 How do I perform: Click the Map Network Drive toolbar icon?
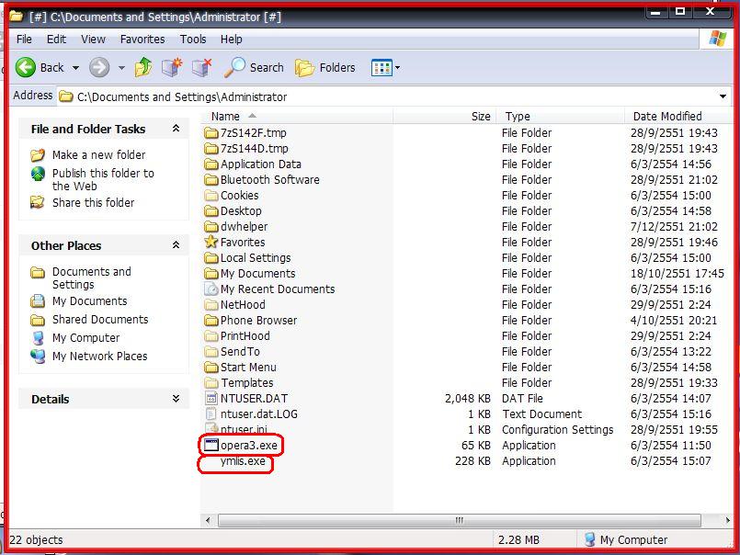[172, 67]
